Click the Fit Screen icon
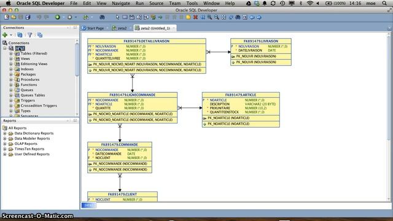The image size is (393, 221). (x=224, y=17)
